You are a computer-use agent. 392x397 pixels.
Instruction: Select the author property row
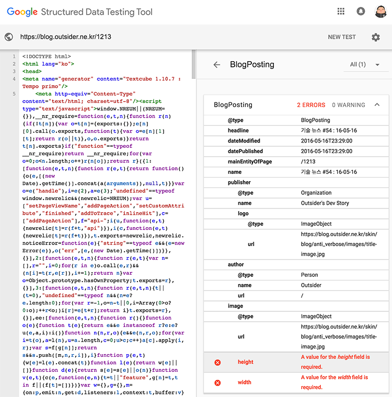296,264
